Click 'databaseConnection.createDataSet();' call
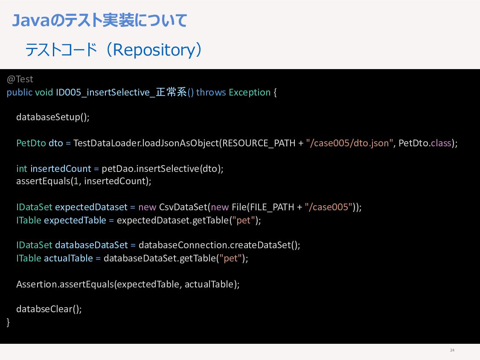This screenshot has height=360, width=480. tap(219, 245)
